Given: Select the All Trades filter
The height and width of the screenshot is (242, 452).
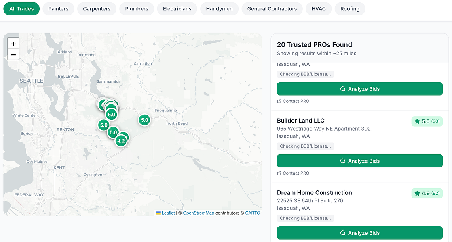Looking at the screenshot, I should coord(21,9).
